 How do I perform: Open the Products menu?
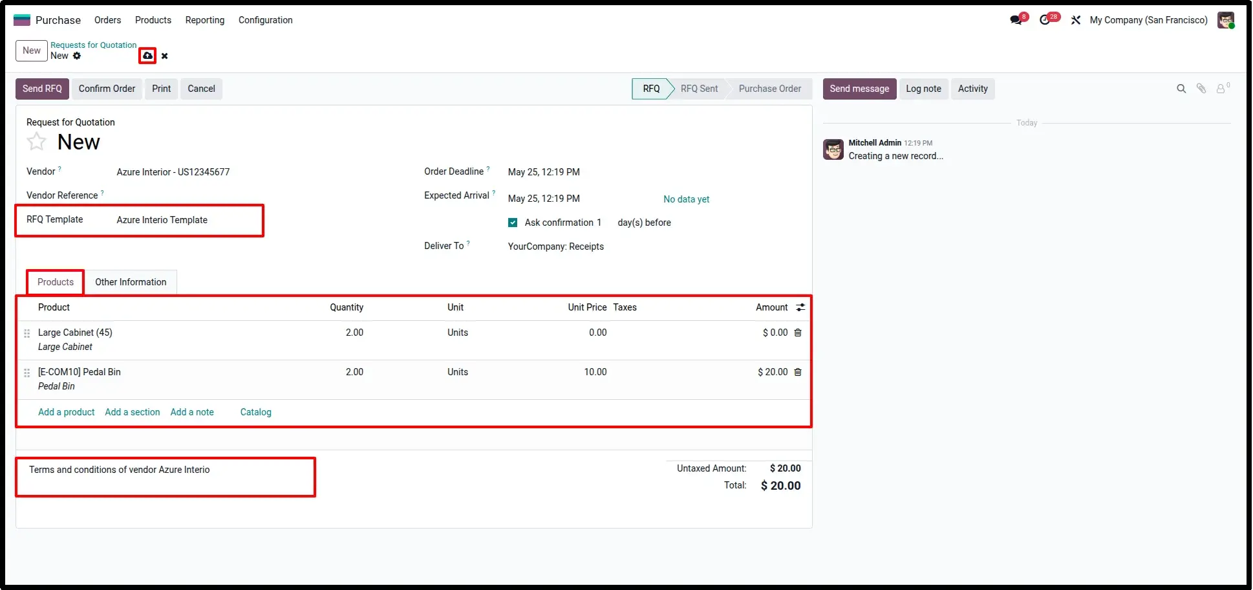[153, 20]
